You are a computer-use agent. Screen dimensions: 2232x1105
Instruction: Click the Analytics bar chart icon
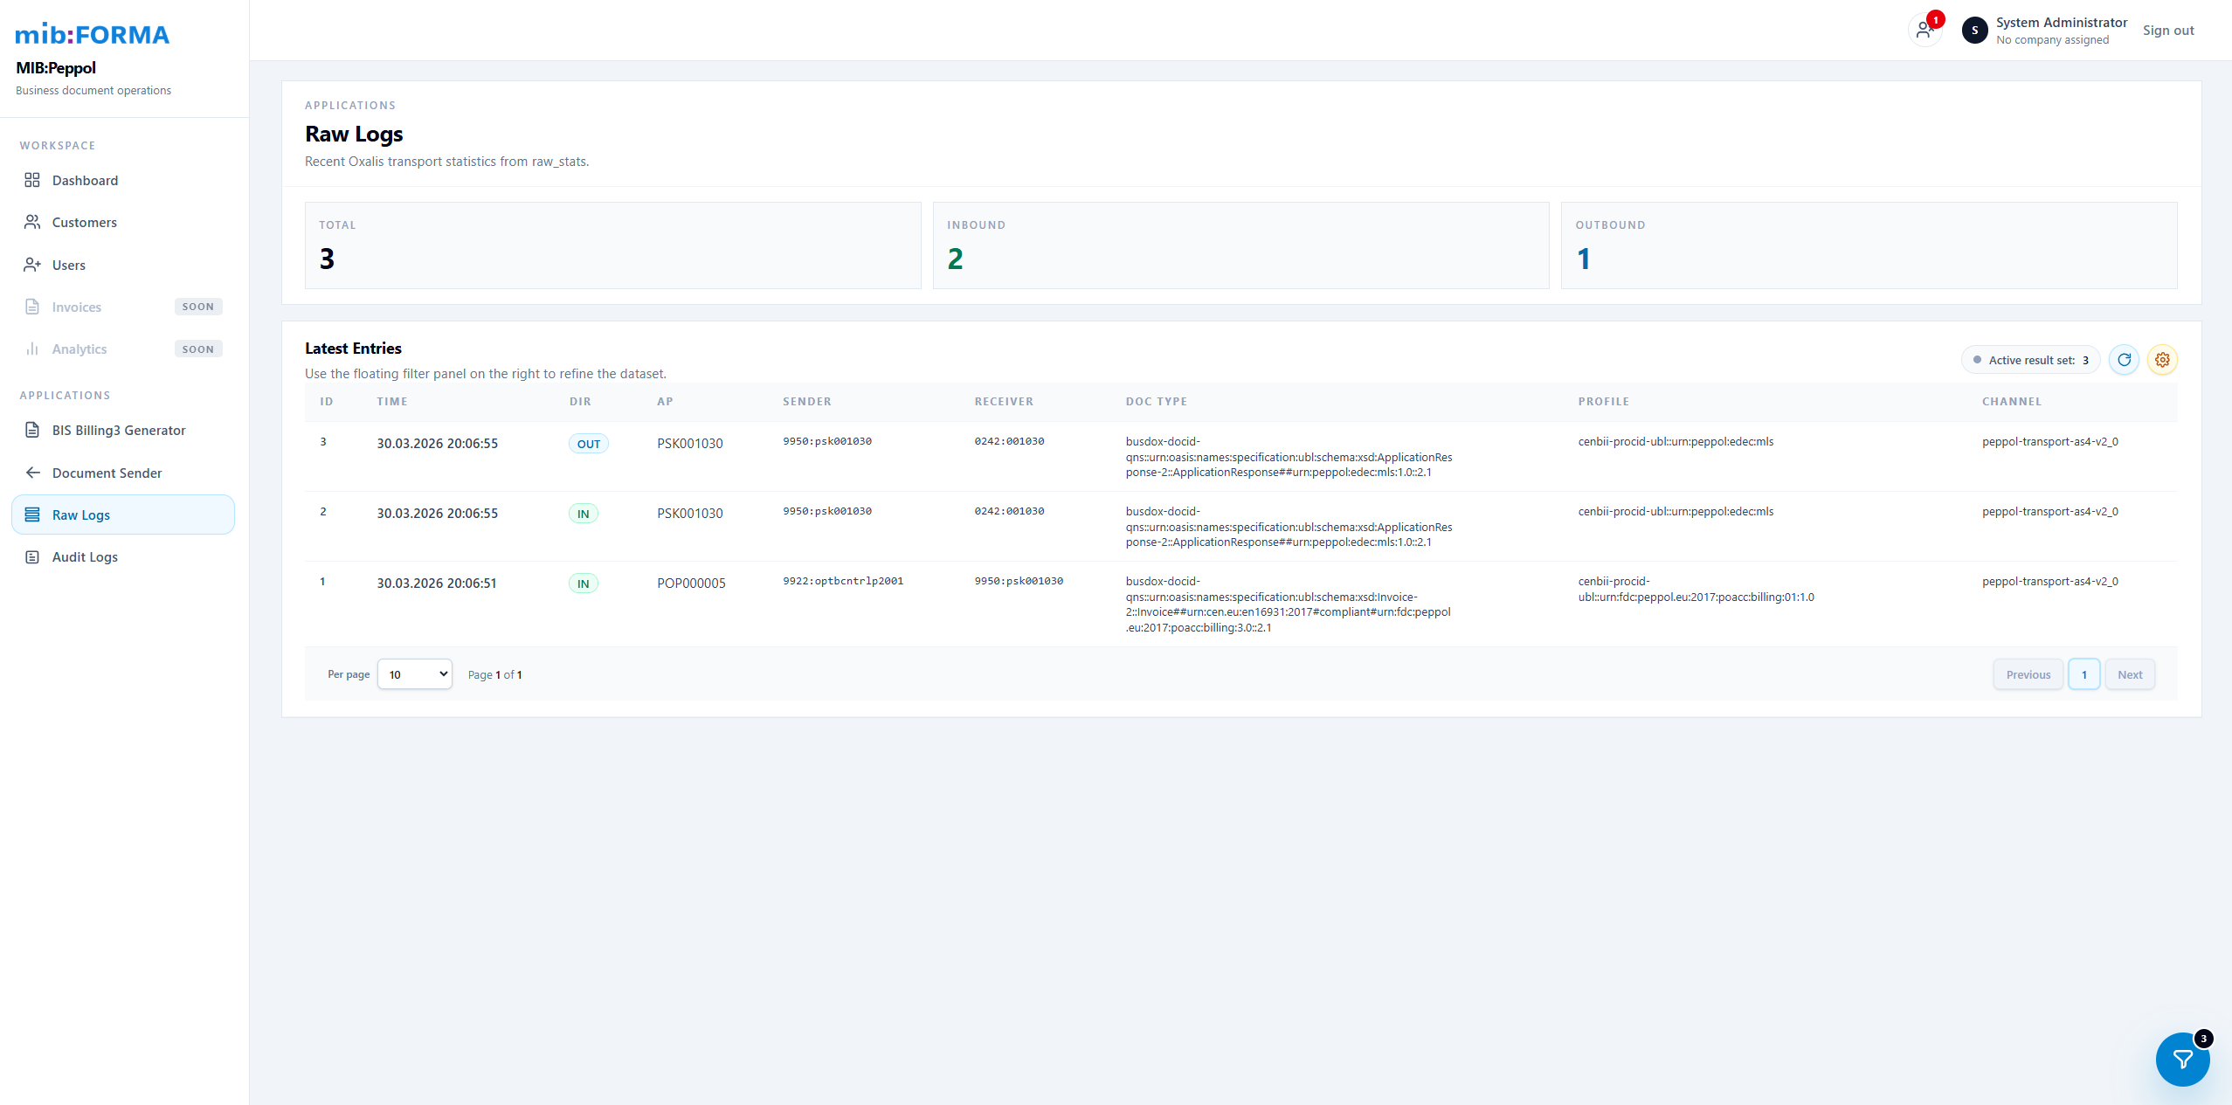coord(32,349)
